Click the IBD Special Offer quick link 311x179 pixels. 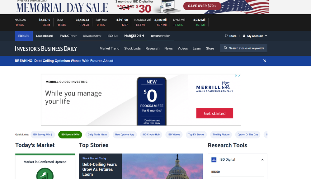tap(70, 134)
